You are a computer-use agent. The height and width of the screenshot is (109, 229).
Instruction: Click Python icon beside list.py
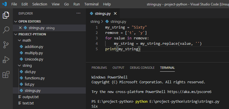21,84
